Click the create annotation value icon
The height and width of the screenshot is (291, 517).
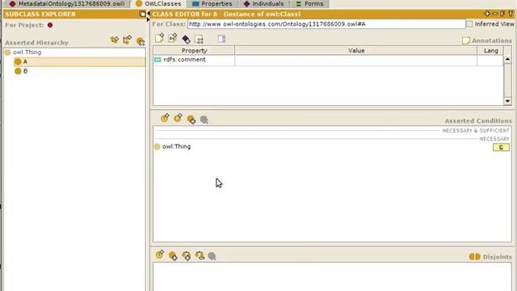[x=159, y=38]
